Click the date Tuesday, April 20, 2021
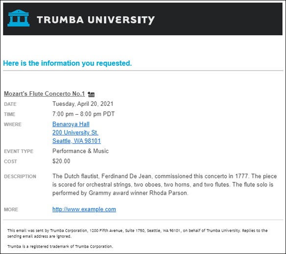This screenshot has height=254, width=286. pyautogui.click(x=83, y=104)
